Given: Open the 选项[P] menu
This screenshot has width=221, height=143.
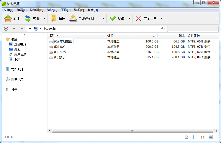Looking at the screenshot, I should point(79,10).
